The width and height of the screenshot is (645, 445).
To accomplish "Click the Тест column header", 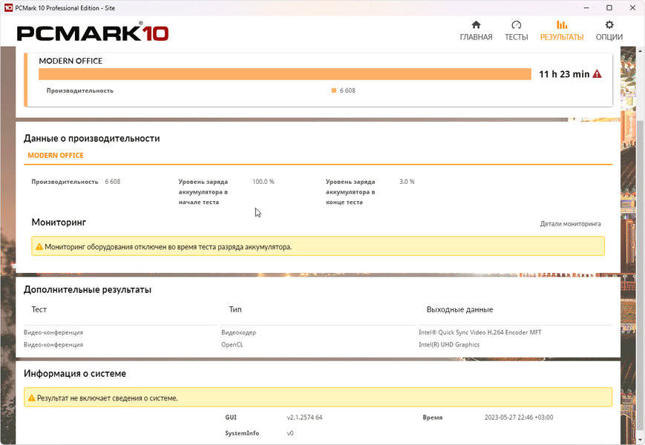I will point(39,309).
